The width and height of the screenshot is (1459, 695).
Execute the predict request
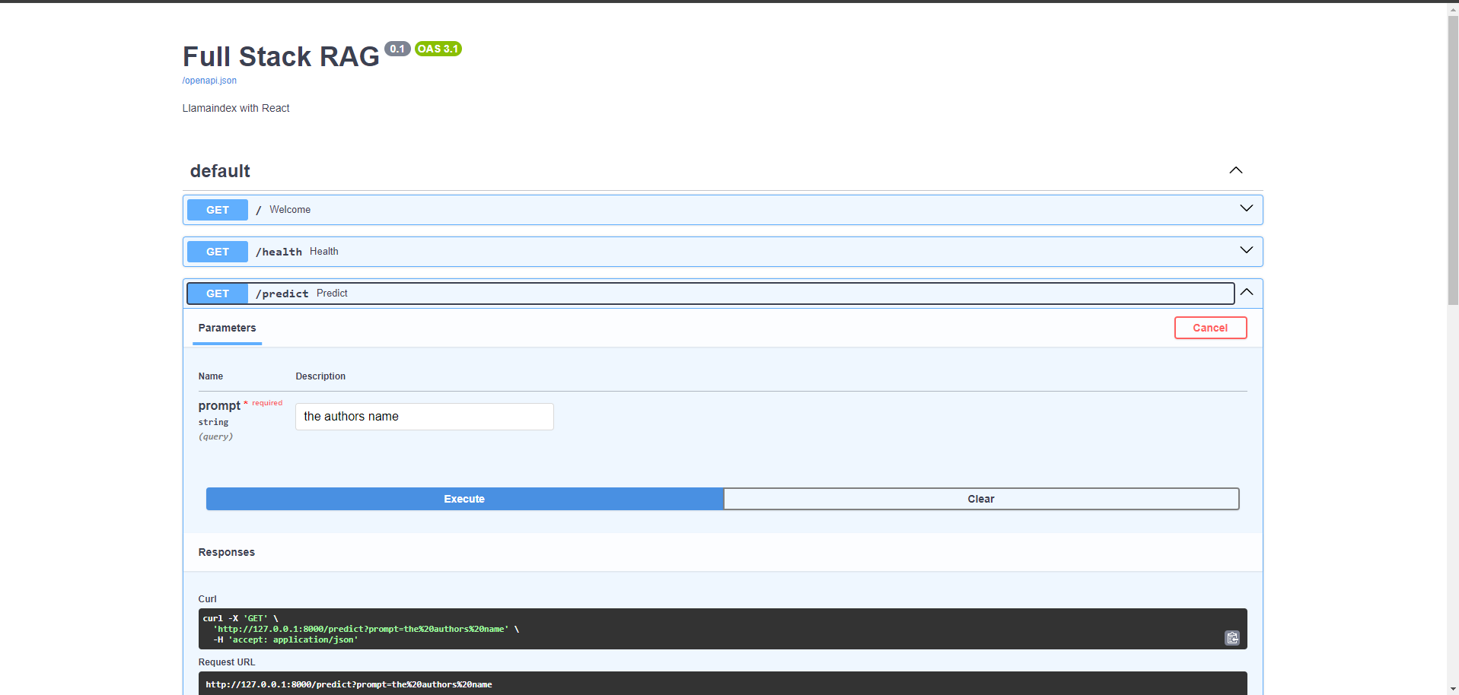pyautogui.click(x=464, y=499)
